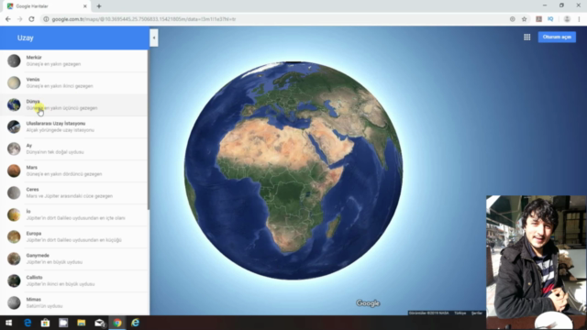Choose the Europa moon thumbnail
587x330 pixels.
(x=14, y=236)
